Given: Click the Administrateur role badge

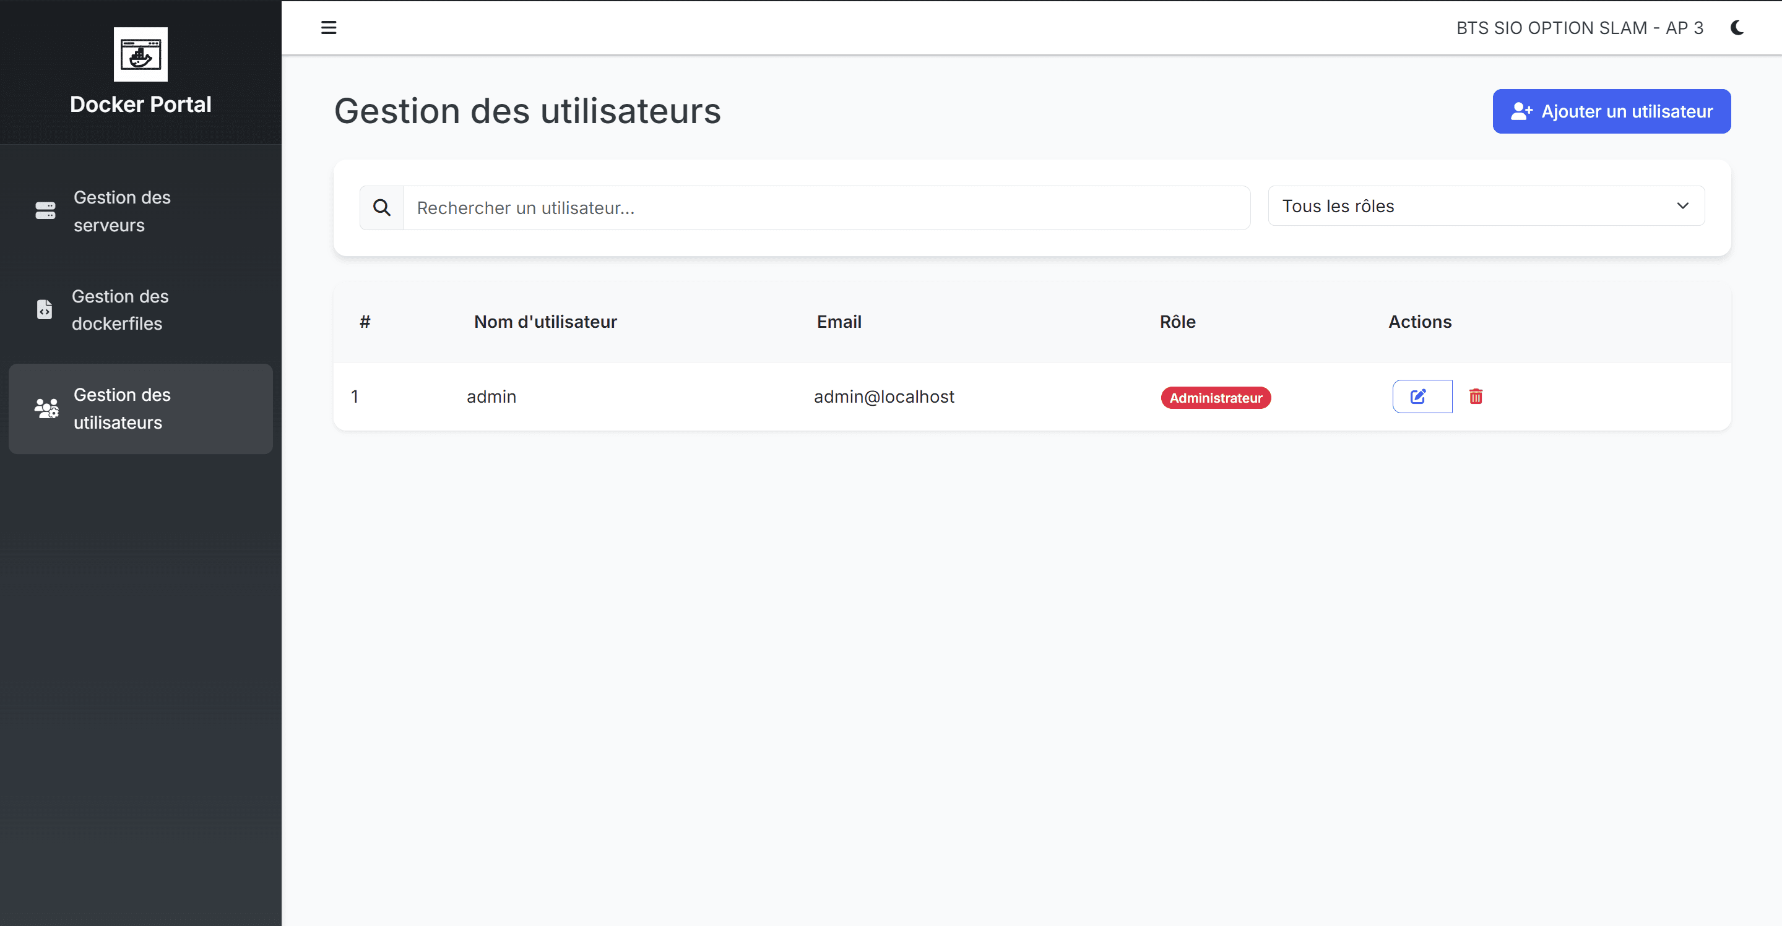Looking at the screenshot, I should pos(1216,397).
